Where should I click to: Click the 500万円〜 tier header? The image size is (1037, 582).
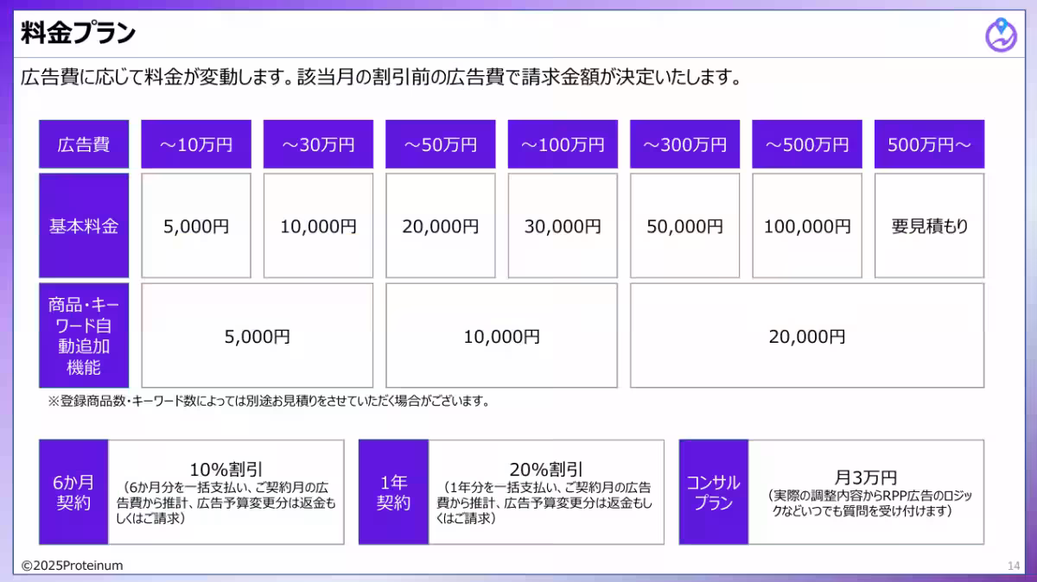[x=929, y=144]
